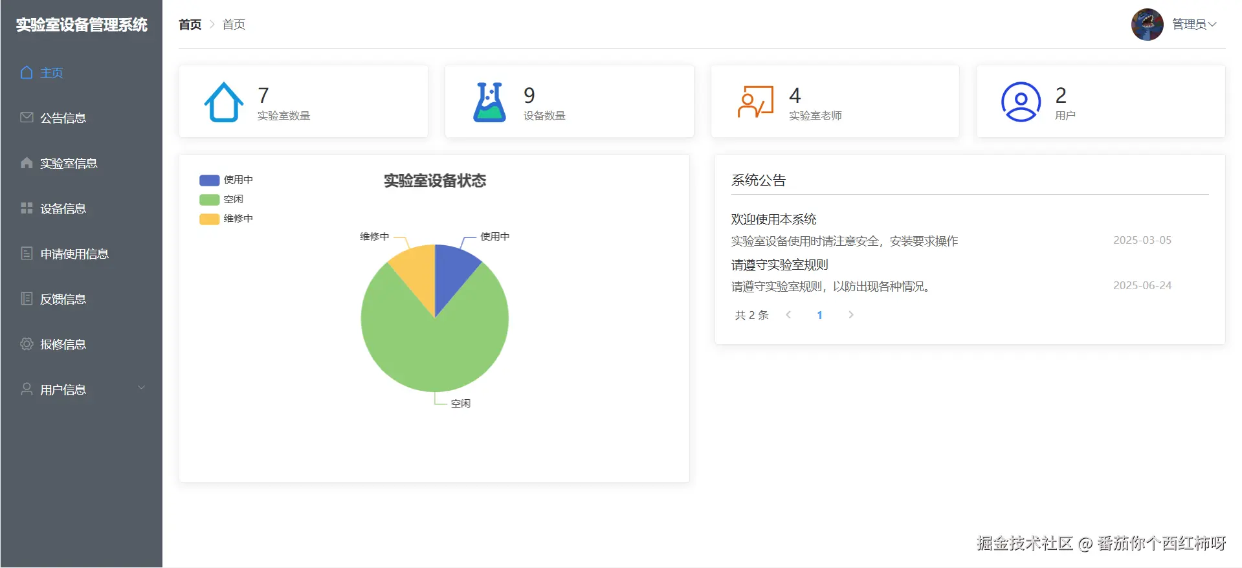Viewport: 1242px width, 568px height.
Task: Click the grid icon beside 设备信息
Action: (27, 208)
